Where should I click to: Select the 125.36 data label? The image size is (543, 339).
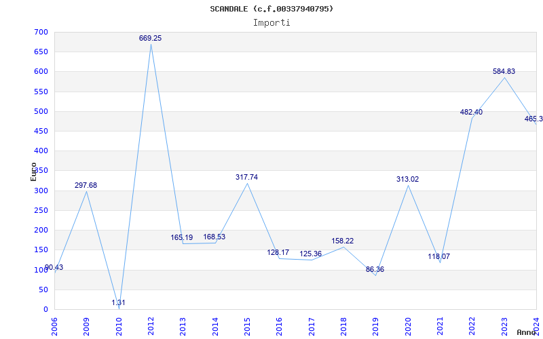(x=310, y=254)
